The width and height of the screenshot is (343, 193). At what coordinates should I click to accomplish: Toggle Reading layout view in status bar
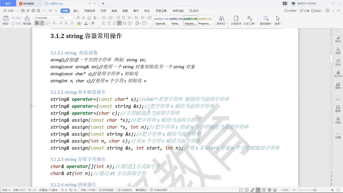pos(247,190)
